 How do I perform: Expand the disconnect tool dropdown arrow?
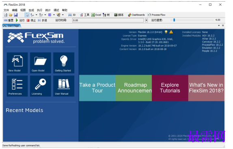[x=45, y=15]
